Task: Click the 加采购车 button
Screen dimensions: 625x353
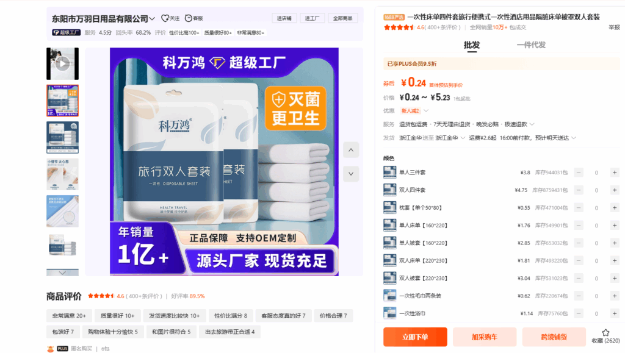Action: (484, 337)
